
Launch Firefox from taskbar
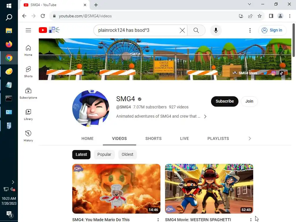[9, 44]
